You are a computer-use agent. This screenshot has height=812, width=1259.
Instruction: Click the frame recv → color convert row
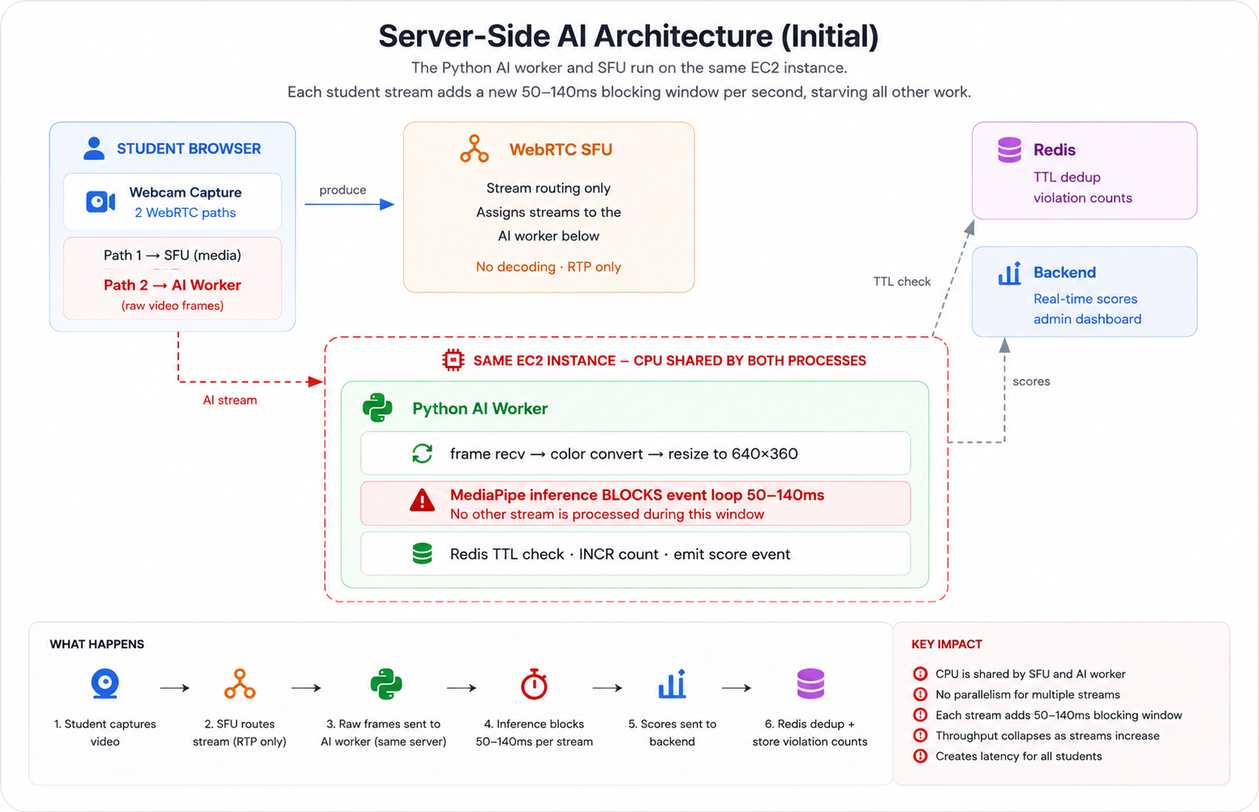[636, 453]
